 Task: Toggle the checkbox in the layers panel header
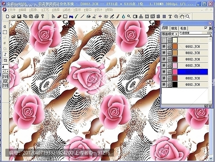tap(206, 28)
